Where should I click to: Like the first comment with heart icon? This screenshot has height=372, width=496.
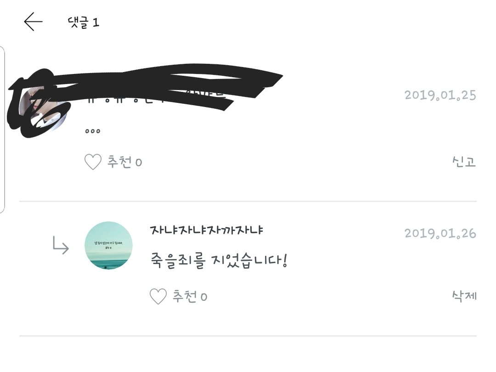pos(93,162)
